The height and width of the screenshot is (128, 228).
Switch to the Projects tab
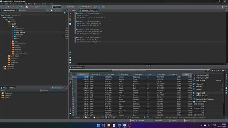[23, 10]
